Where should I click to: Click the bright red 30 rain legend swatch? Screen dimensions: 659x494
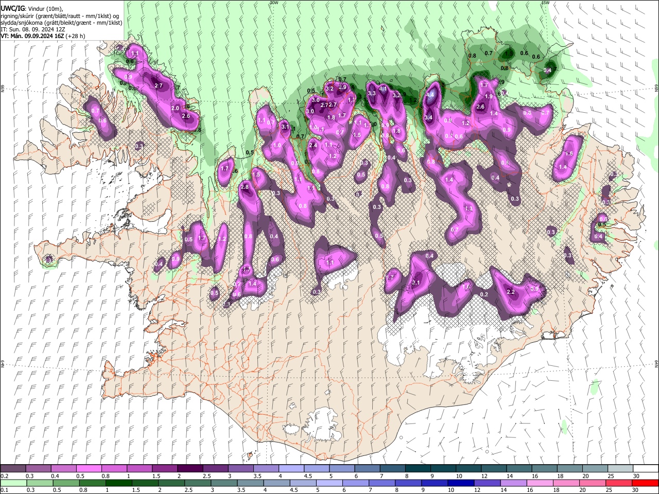tap(645, 483)
